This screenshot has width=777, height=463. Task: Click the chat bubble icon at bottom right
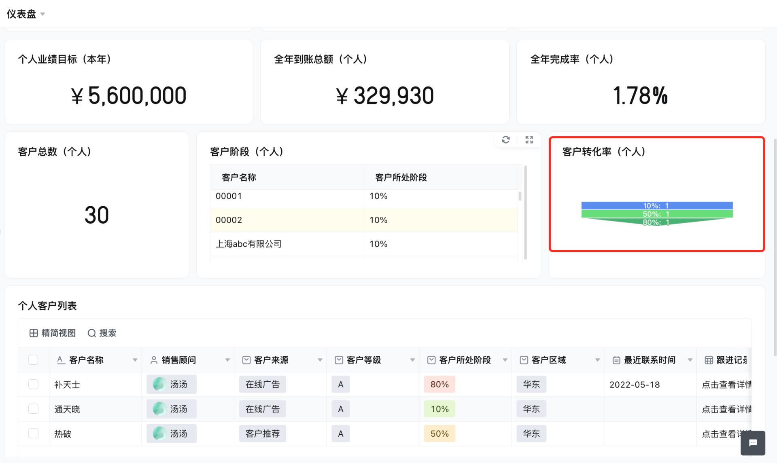(753, 443)
